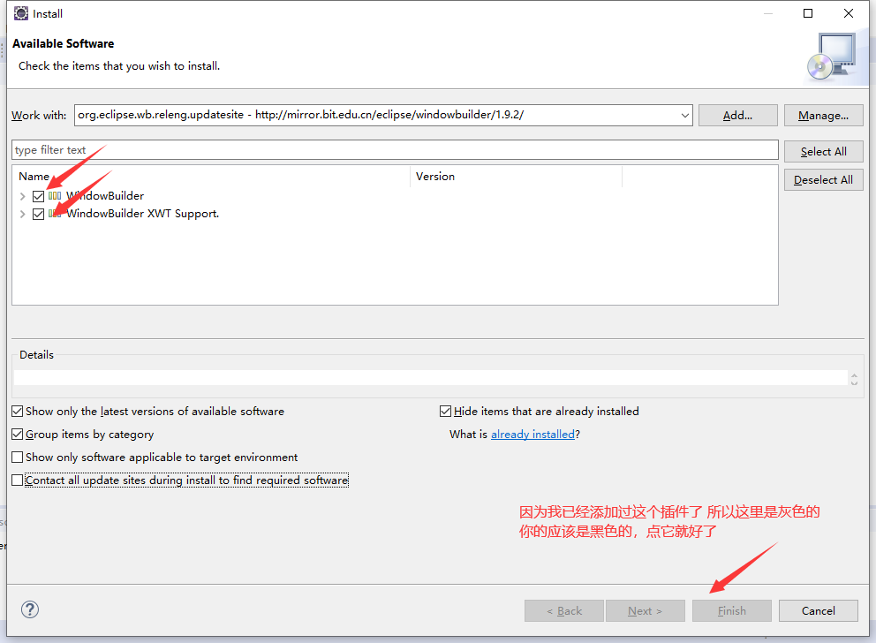The image size is (876, 643).
Task: Toggle Hide items that are already installed
Action: [x=445, y=412]
